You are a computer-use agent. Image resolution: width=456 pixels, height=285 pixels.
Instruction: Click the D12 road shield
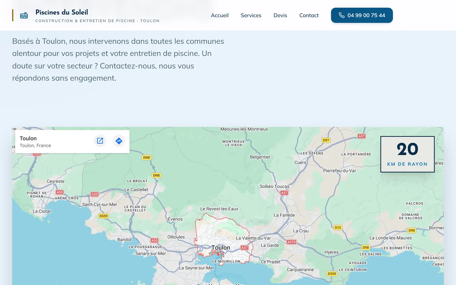click(338, 228)
